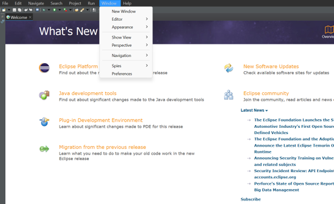Open the Search toolbar dropdown arrow
The image size is (334, 204).
[x=88, y=10]
